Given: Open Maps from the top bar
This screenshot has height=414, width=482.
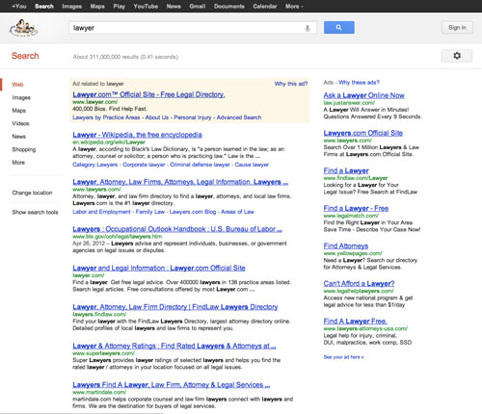Looking at the screenshot, I should (x=97, y=6).
